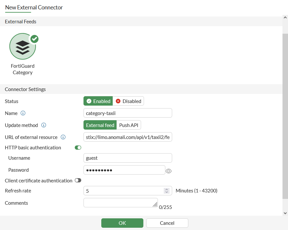Select the FortiGuard Category feed icon
The height and width of the screenshot is (230, 288).
23,46
